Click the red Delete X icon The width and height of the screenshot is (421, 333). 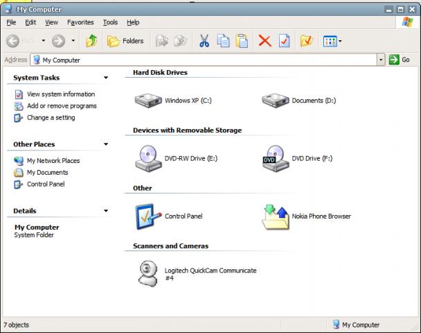(x=265, y=41)
